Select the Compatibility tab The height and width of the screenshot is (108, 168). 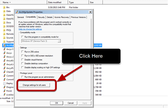[31, 17]
